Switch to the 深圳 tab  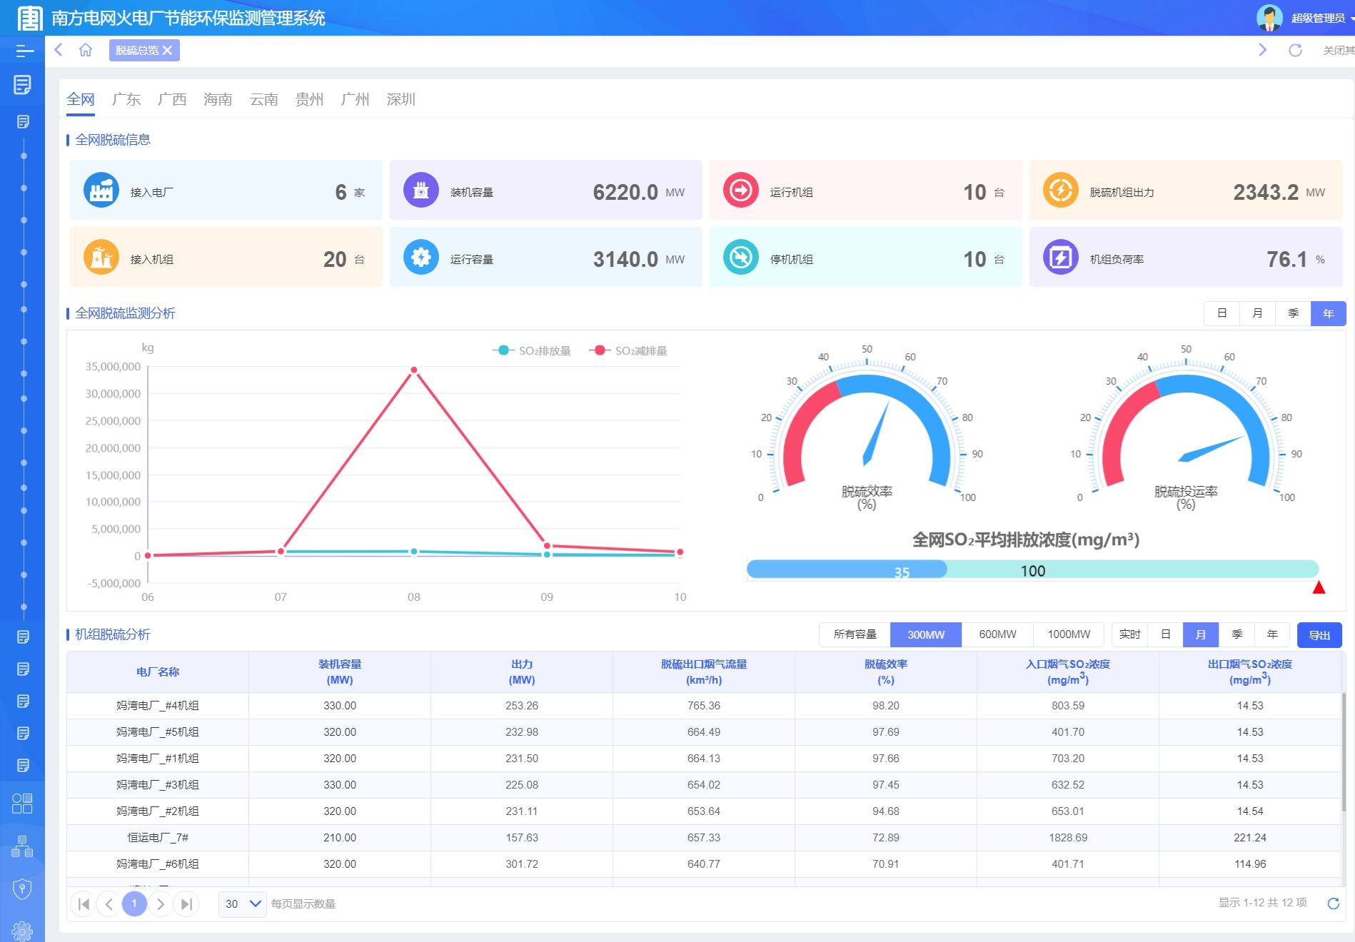[x=401, y=99]
